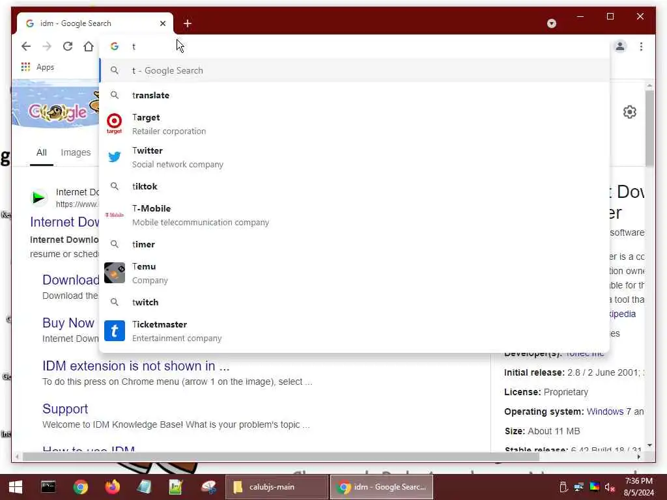The width and height of the screenshot is (667, 500).
Task: Switch to the Images search tab
Action: (76, 152)
